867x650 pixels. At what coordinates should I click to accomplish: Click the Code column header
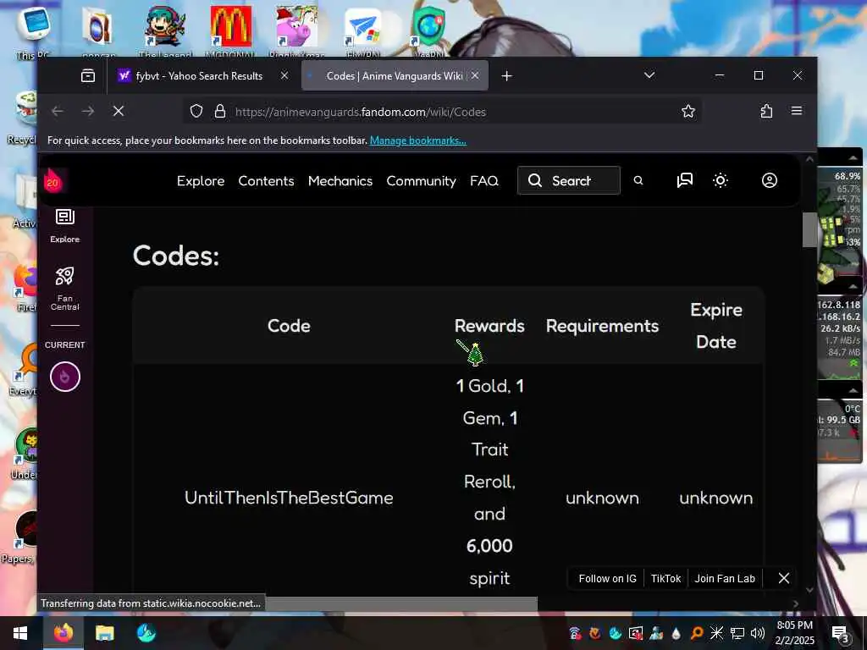(289, 326)
